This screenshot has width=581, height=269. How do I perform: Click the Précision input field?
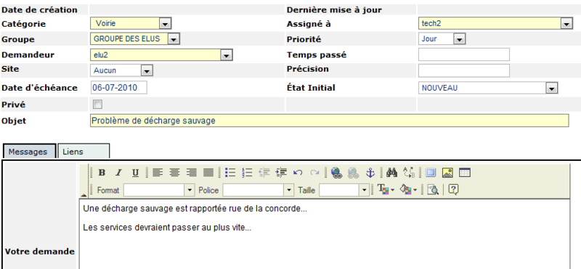coord(464,70)
